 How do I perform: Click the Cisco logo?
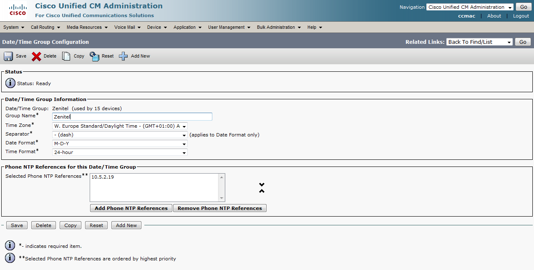[18, 10]
